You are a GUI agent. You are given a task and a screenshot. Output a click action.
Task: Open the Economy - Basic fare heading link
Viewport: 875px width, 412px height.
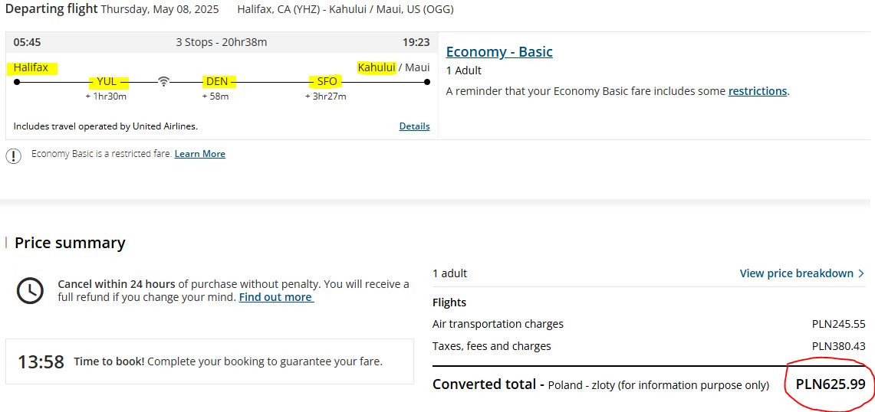499,52
